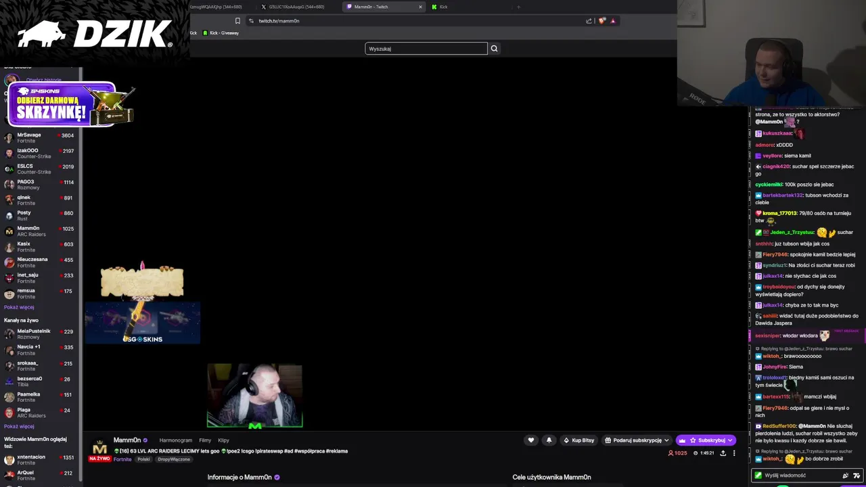The image size is (866, 487).
Task: Toggle notifications bell for Mamm0n
Action: click(x=549, y=440)
